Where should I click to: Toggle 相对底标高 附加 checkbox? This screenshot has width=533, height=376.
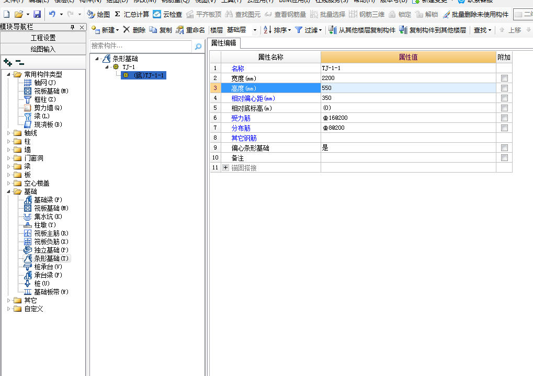(x=504, y=108)
